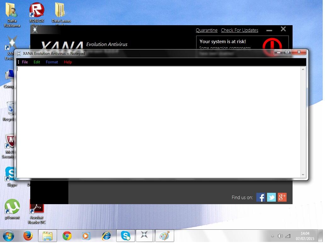Close the XANA Antivirus main window
This screenshot has width=325, height=247.
point(283,29)
